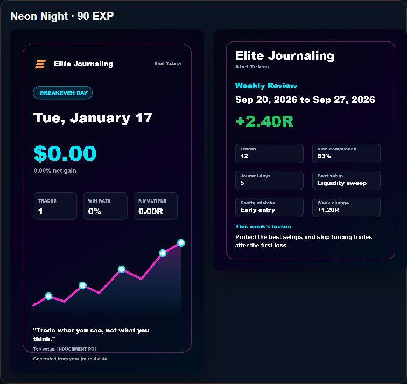
Task: Click the quote 'Trade what you see, not what you think.'
Action: [91, 334]
